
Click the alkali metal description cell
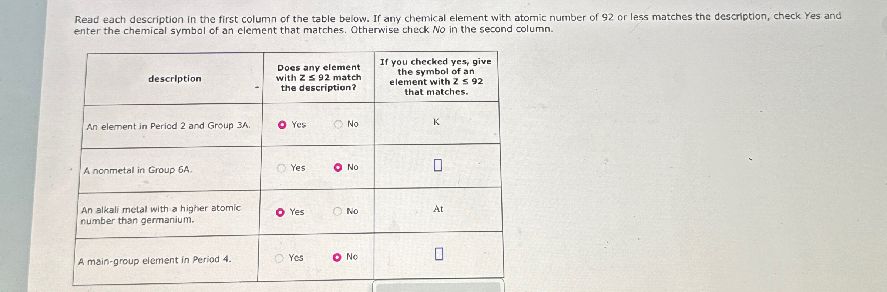[x=161, y=214]
